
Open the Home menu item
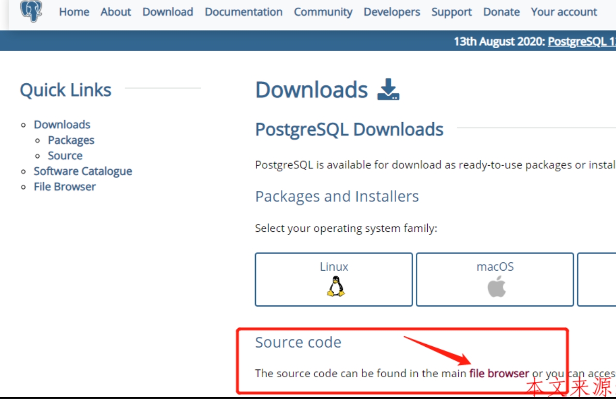click(x=74, y=12)
